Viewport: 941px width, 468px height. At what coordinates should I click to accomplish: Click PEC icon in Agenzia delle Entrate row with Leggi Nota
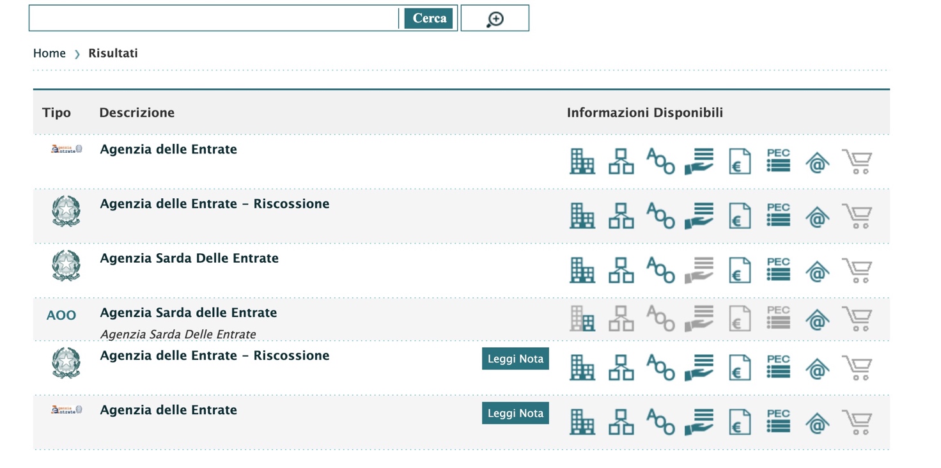tap(779, 421)
